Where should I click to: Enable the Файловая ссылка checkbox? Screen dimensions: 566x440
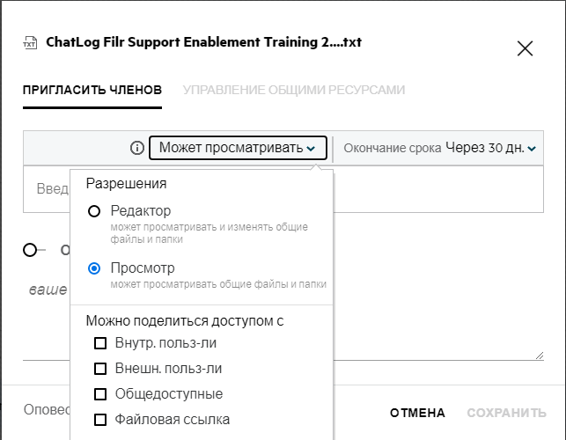[100, 419]
